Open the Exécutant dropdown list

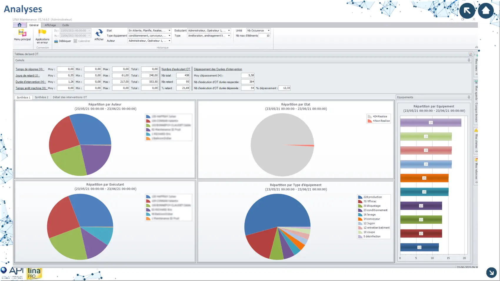click(x=229, y=31)
